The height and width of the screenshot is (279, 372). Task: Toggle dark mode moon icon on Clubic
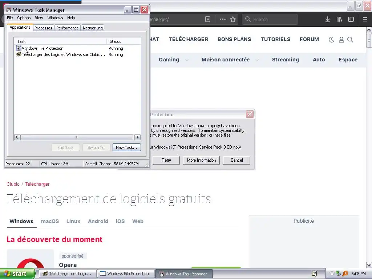point(331,40)
